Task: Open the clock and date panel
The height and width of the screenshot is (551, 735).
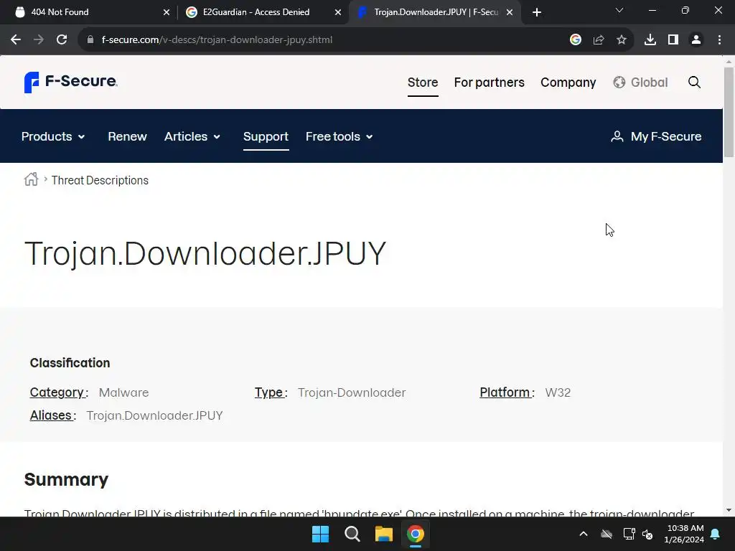Action: tap(684, 534)
